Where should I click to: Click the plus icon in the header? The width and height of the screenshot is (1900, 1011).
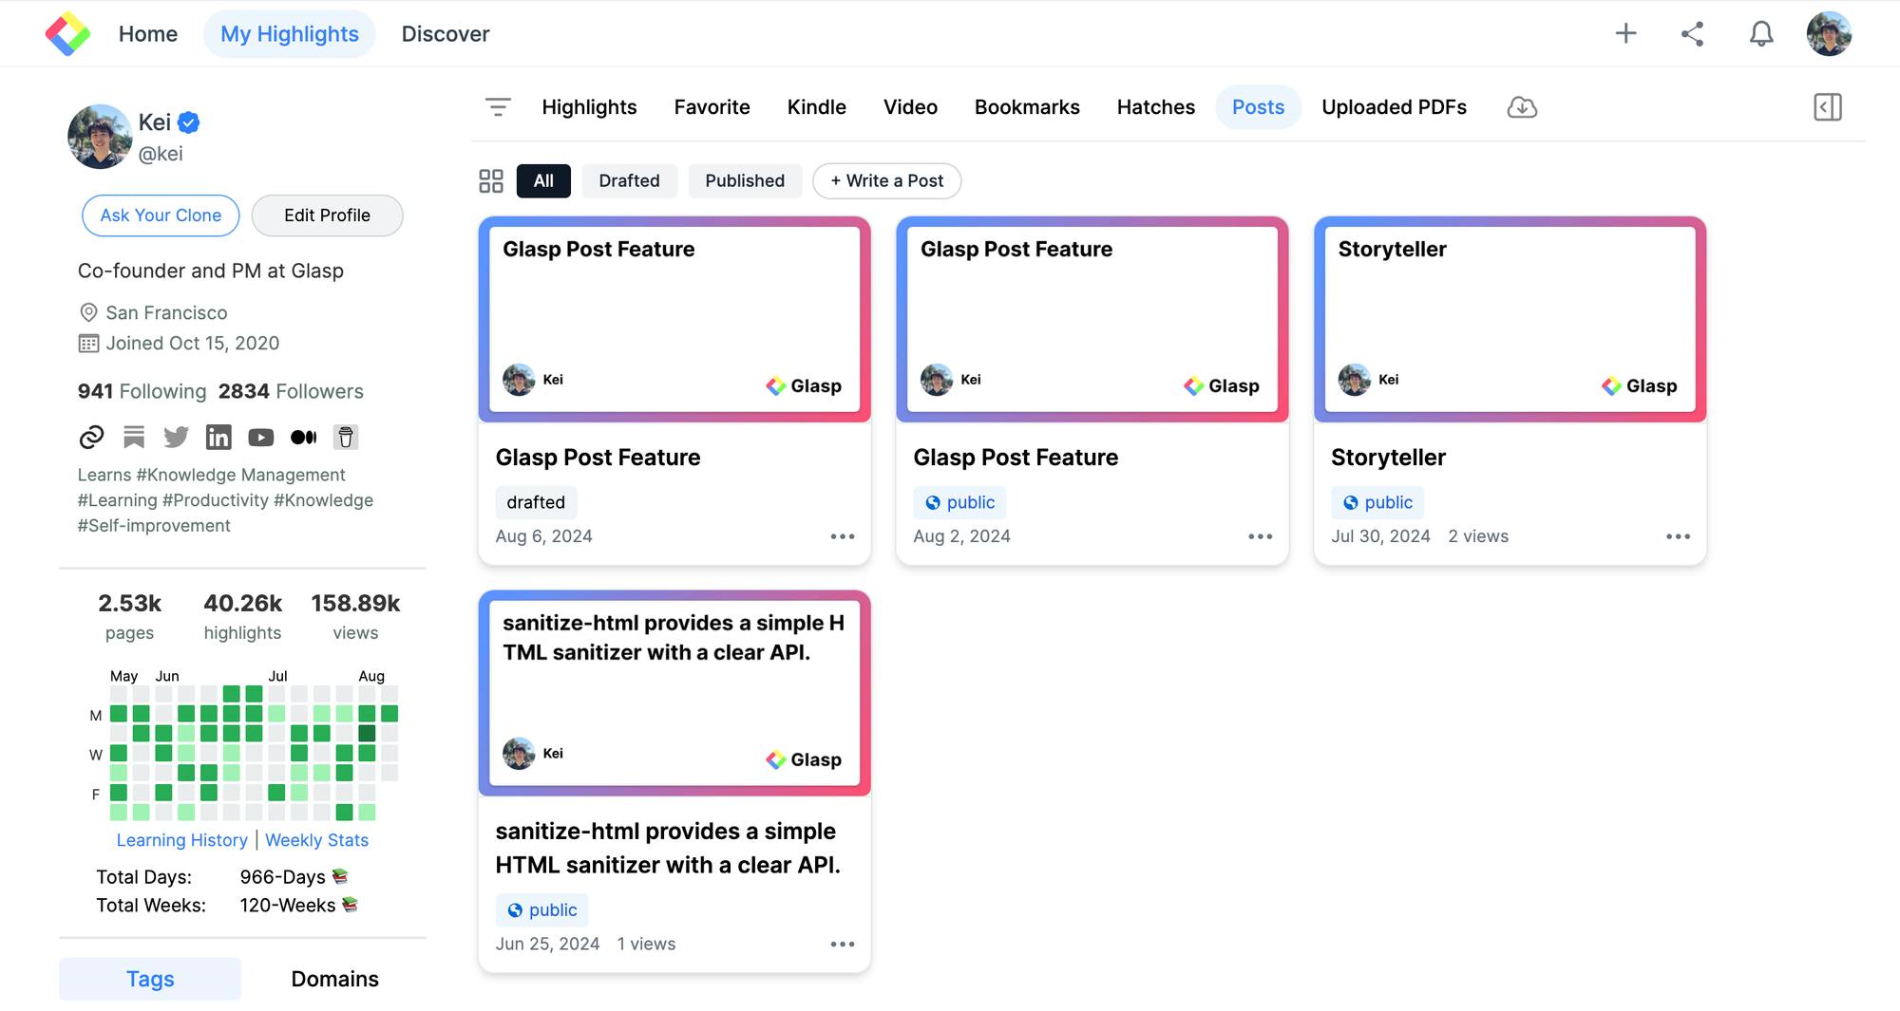[x=1625, y=33]
